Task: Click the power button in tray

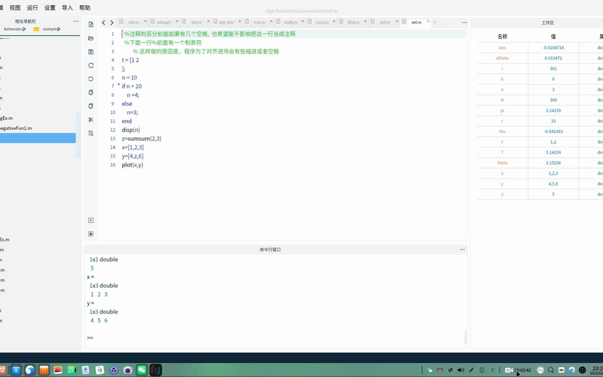Action: pyautogui.click(x=582, y=370)
